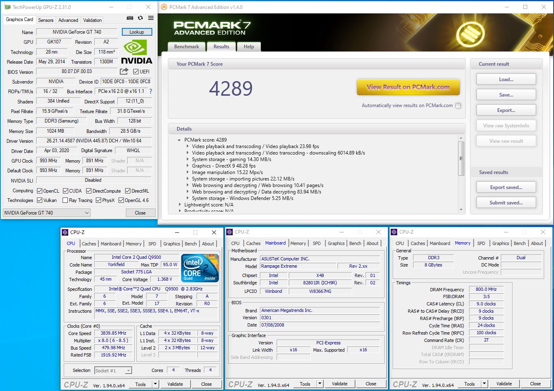Switch to the PCMark Benchmark tab
Viewport: 554px width, 391px height.
tap(186, 47)
